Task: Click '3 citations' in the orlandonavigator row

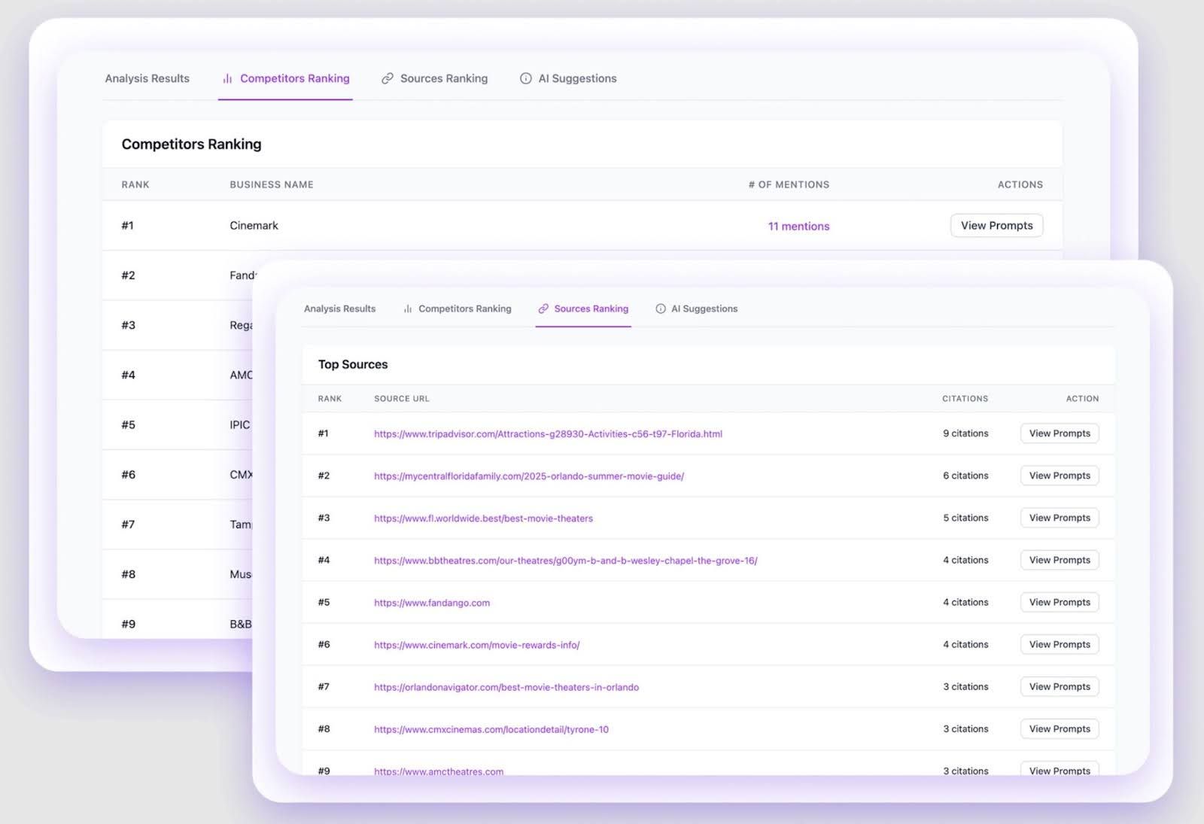Action: pyautogui.click(x=966, y=686)
